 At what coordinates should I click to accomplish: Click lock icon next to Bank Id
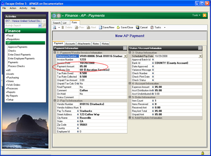[x=153, y=63]
